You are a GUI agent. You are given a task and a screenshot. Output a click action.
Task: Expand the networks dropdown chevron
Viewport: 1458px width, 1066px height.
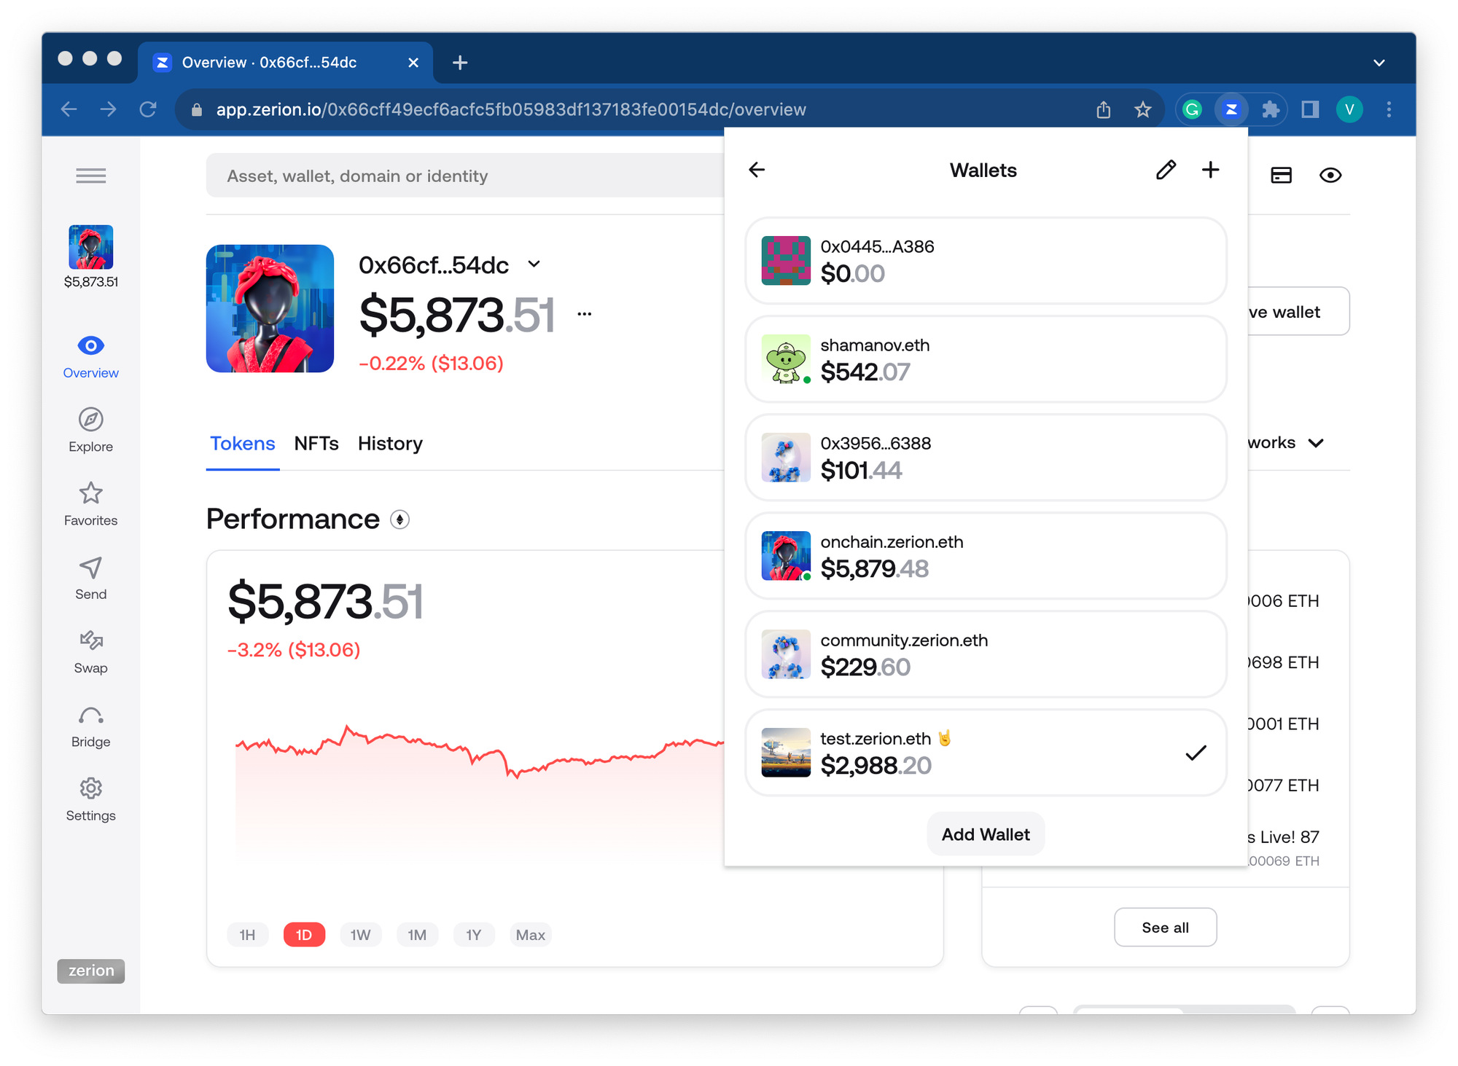coord(1316,443)
